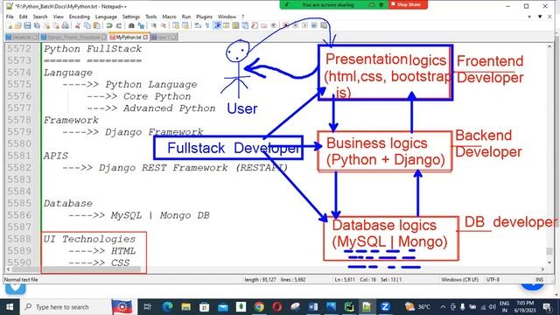Image resolution: width=560 pixels, height=315 pixels.
Task: Click the 'Python FullStack' text line
Action: pyautogui.click(x=93, y=49)
